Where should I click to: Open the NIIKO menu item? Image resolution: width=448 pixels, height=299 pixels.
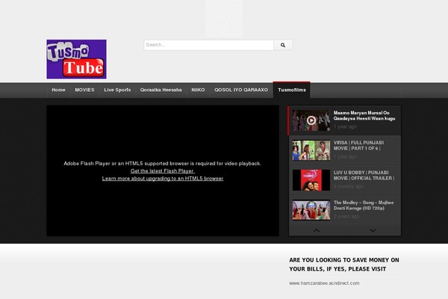coord(198,90)
